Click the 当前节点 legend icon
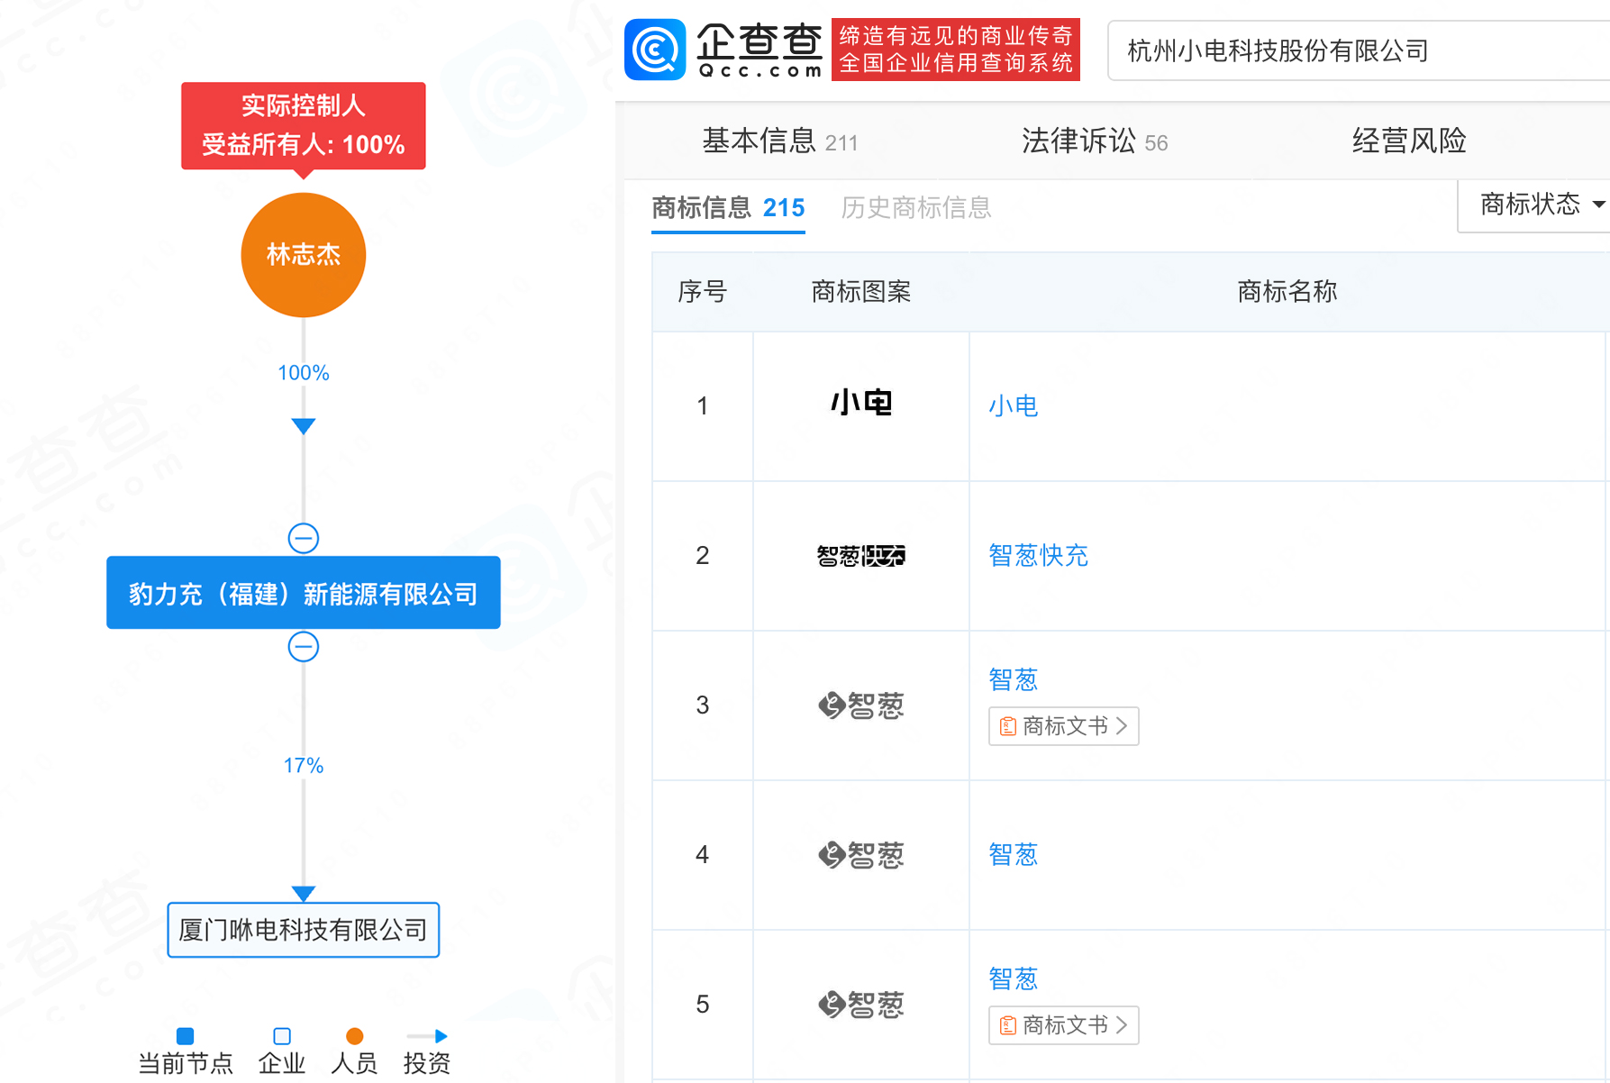This screenshot has width=1610, height=1083. (185, 1036)
